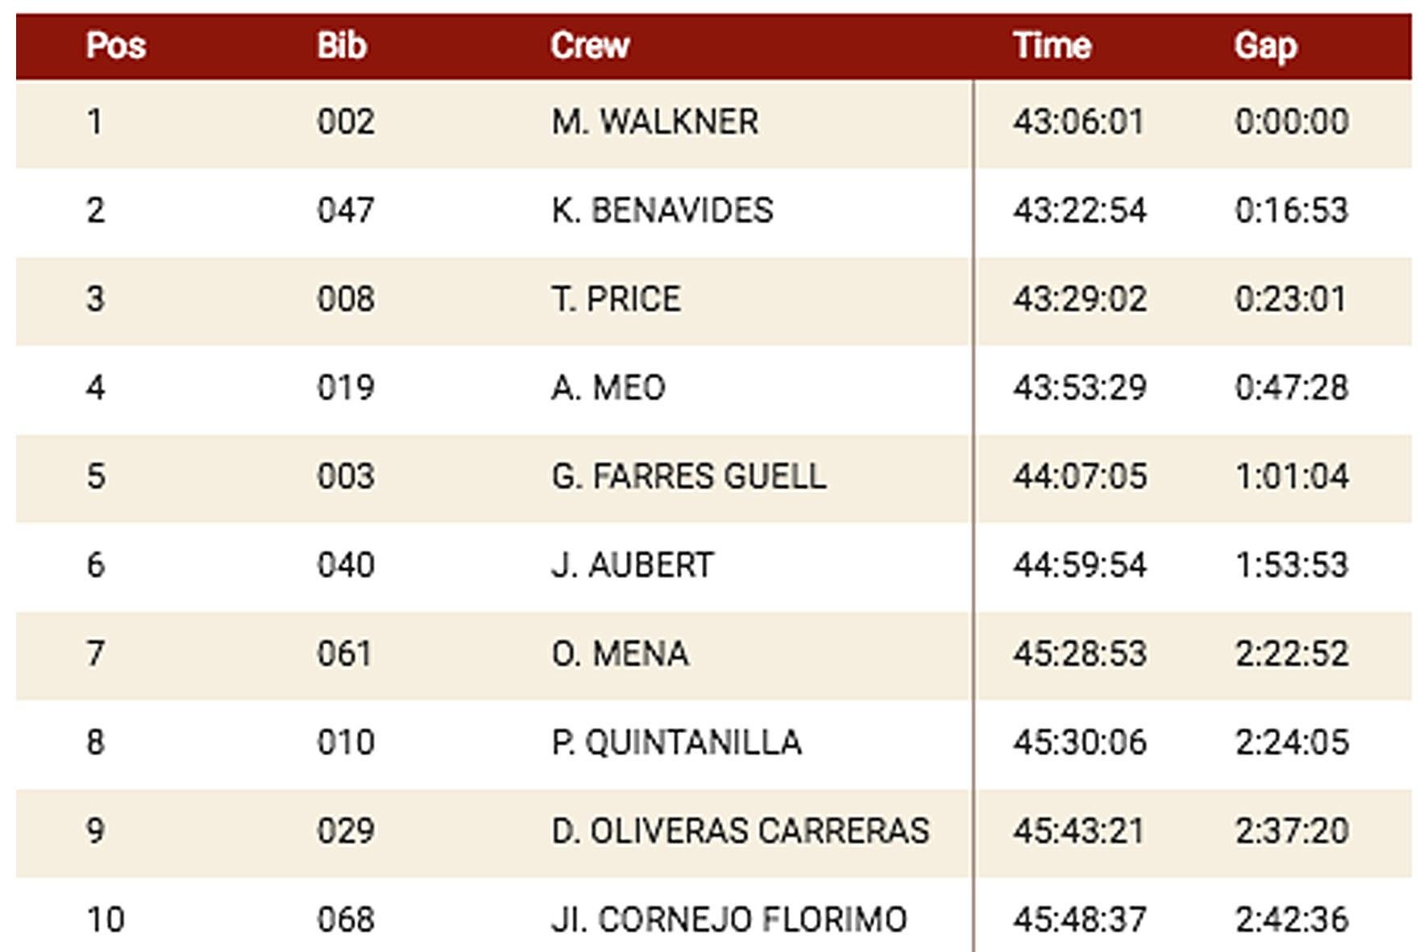Click D. OLIVERAS CARRERAS entry

pos(740,832)
